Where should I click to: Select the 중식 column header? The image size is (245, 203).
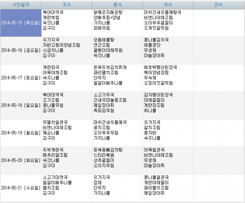point(117,5)
